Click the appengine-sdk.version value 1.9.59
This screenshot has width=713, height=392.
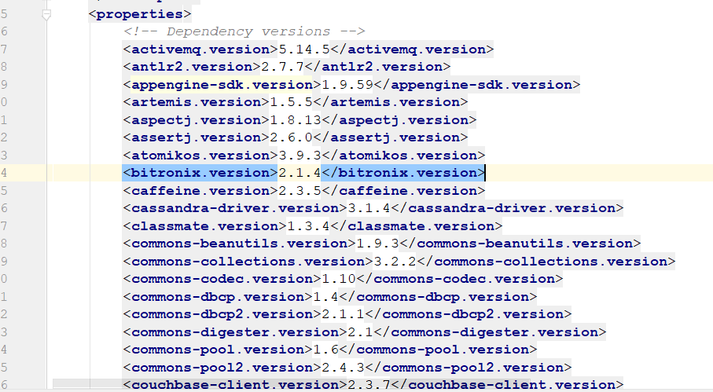click(347, 85)
